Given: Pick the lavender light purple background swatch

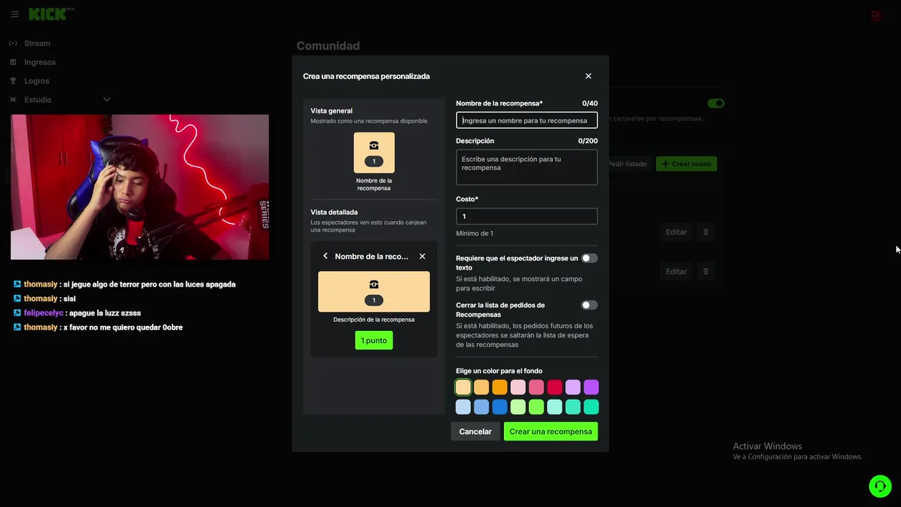Looking at the screenshot, I should (x=573, y=387).
